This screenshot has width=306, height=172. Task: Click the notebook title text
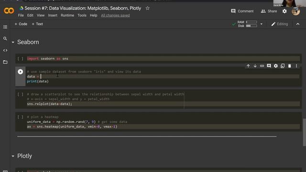[x=83, y=8]
